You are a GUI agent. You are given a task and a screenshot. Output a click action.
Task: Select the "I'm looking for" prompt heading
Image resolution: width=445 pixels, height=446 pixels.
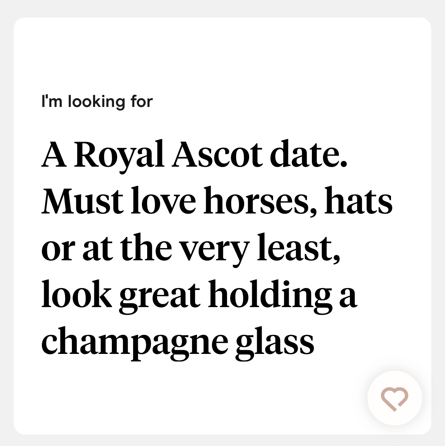97,102
